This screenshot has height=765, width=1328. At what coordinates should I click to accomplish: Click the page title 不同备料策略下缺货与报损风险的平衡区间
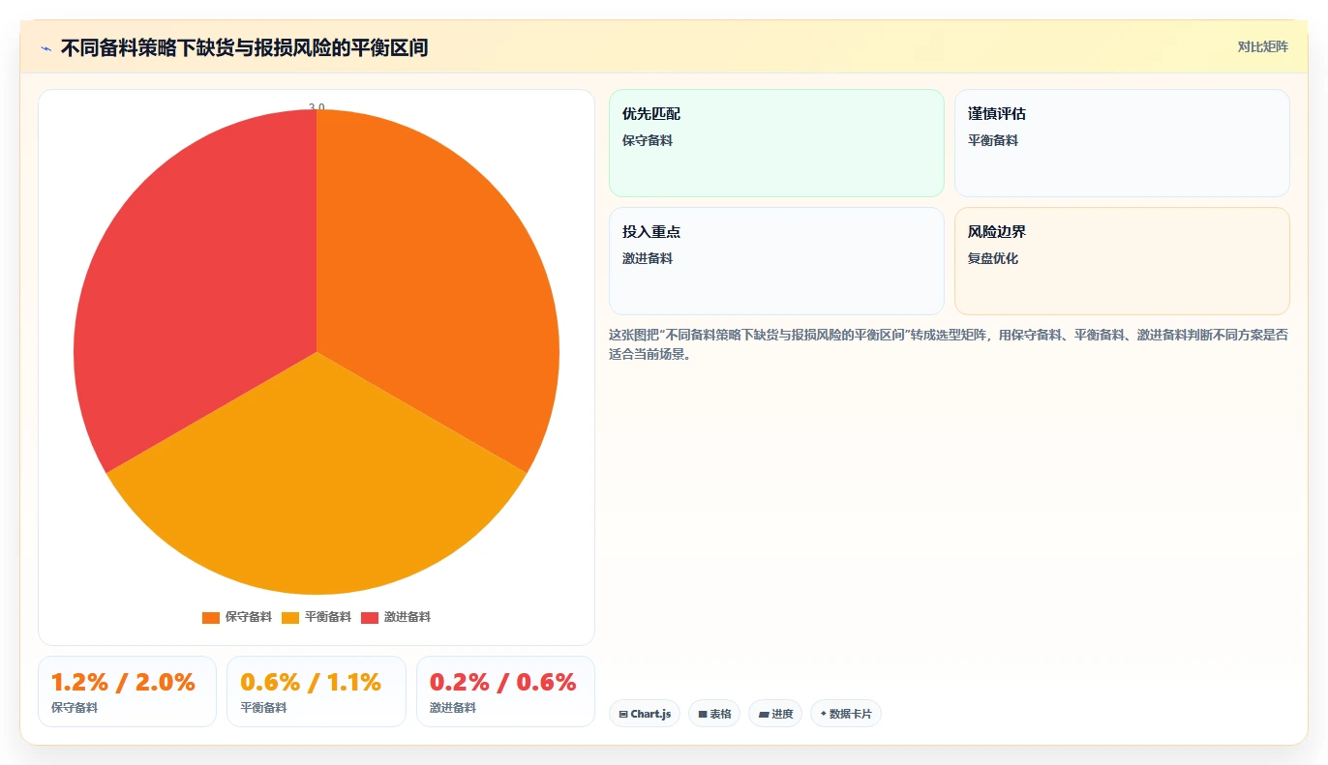(x=244, y=47)
